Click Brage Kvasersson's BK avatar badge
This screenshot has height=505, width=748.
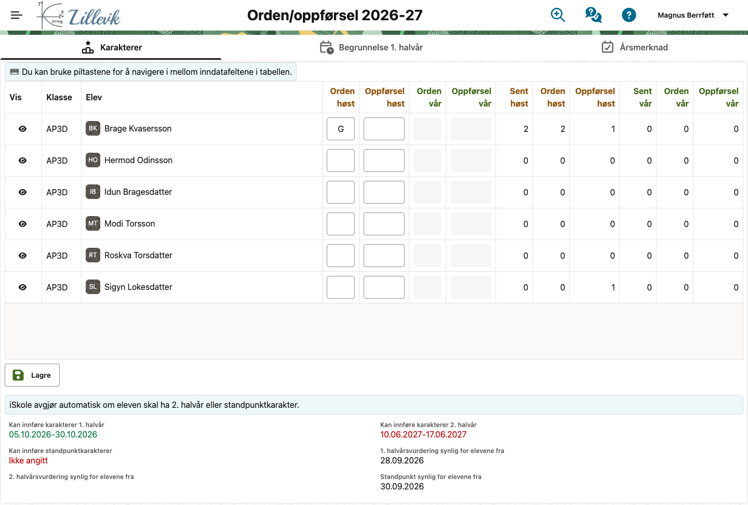(93, 128)
